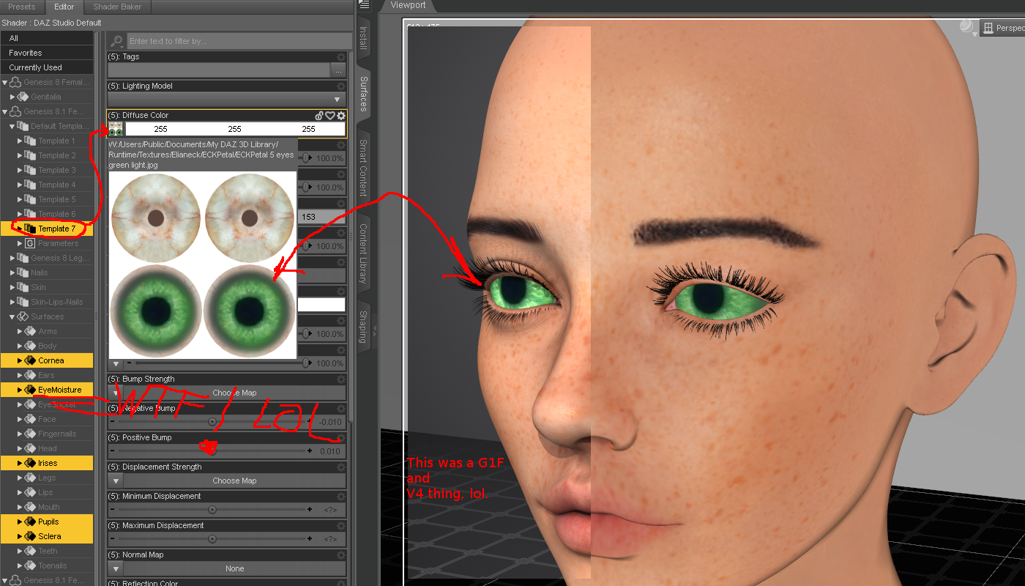
Task: Open the Shaping side tab
Action: pyautogui.click(x=363, y=326)
